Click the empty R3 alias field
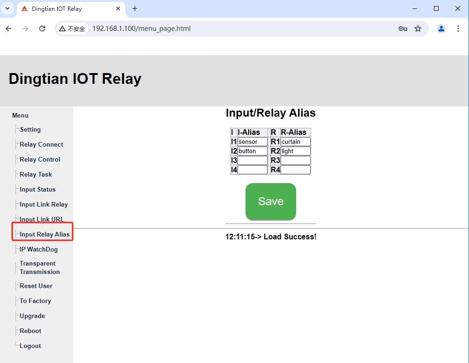 296,161
